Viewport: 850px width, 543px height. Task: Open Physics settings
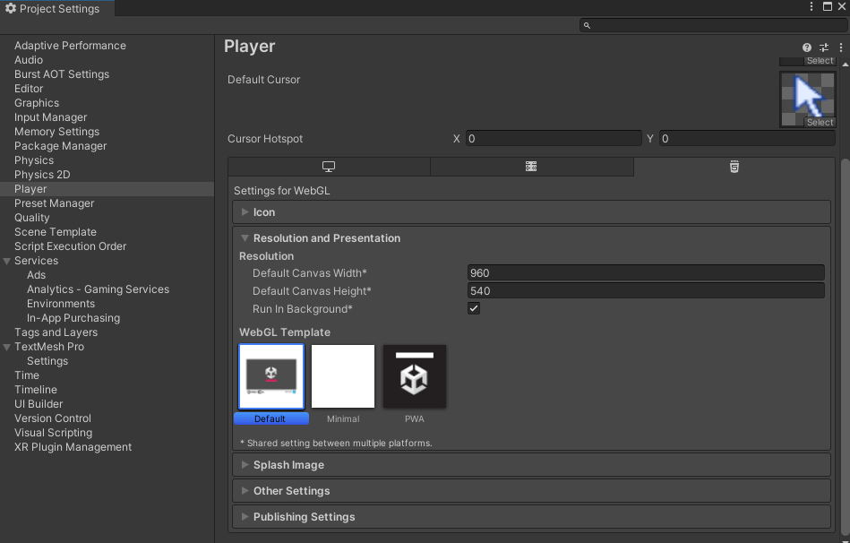click(x=34, y=160)
